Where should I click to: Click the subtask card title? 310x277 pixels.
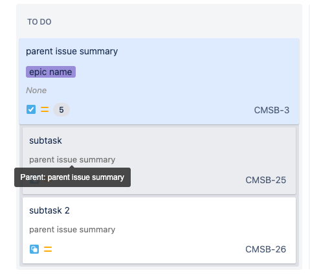[45, 140]
